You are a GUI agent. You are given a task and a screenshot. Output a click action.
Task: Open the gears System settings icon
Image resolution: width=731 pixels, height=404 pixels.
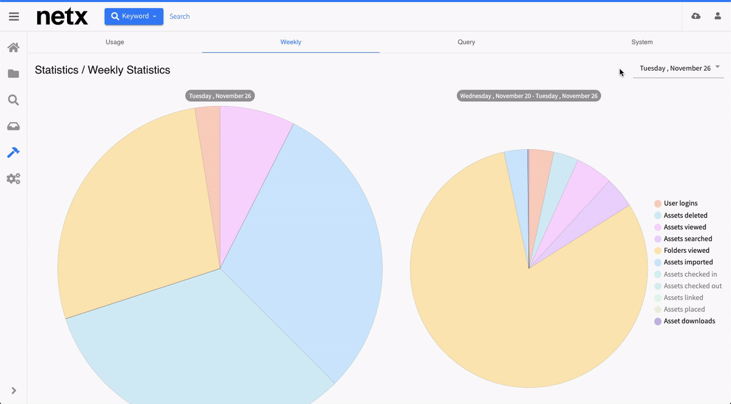pos(13,179)
